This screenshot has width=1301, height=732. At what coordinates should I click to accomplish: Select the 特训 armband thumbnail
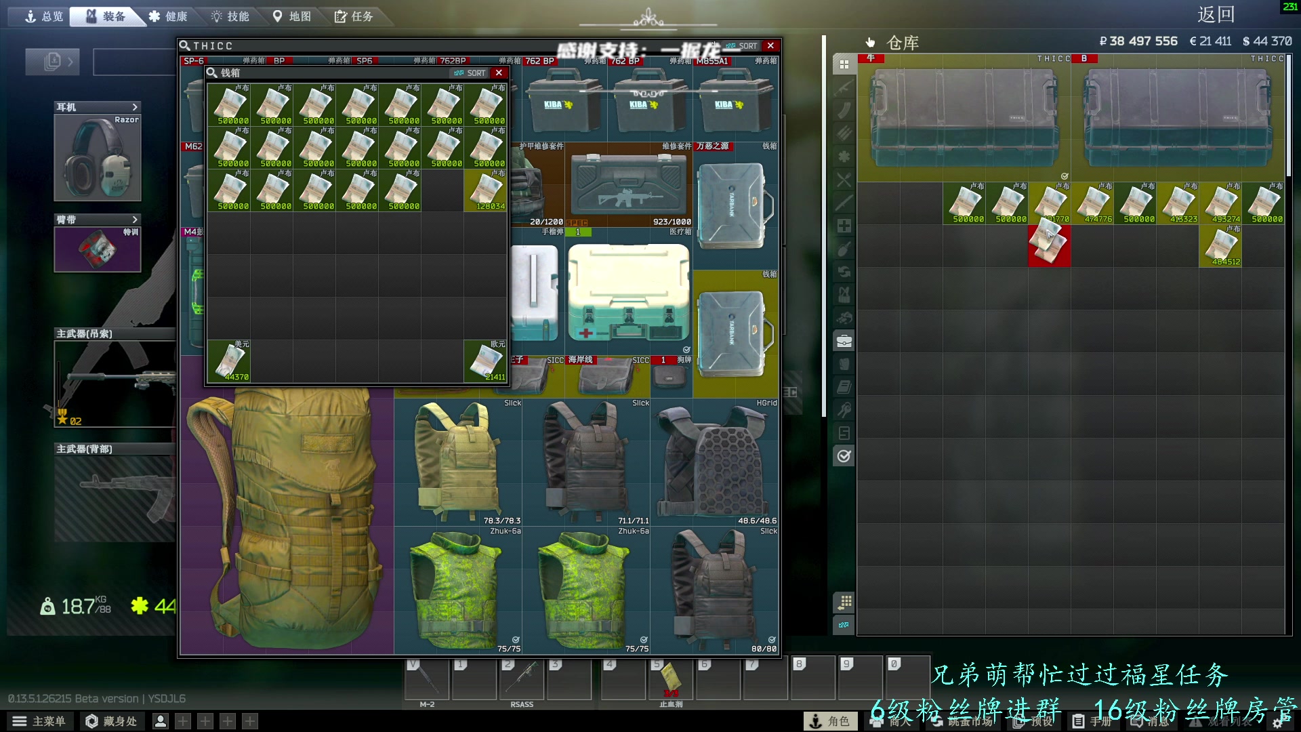click(x=98, y=249)
